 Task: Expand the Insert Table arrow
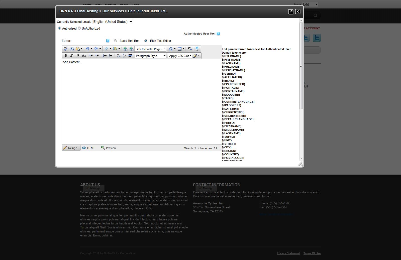[x=183, y=49]
